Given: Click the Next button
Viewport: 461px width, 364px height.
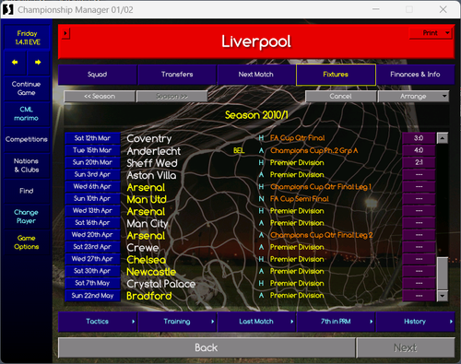Looking at the screenshot, I should click(406, 347).
